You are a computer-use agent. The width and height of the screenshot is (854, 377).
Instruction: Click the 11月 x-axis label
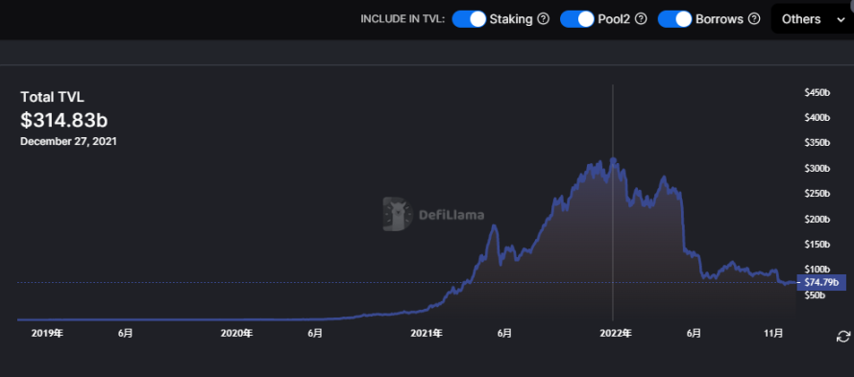pos(773,333)
